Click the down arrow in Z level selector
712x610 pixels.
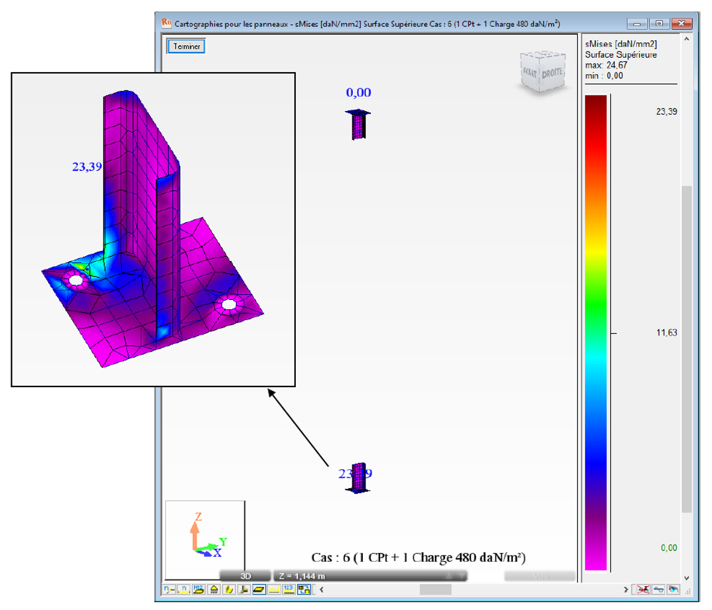[461, 576]
